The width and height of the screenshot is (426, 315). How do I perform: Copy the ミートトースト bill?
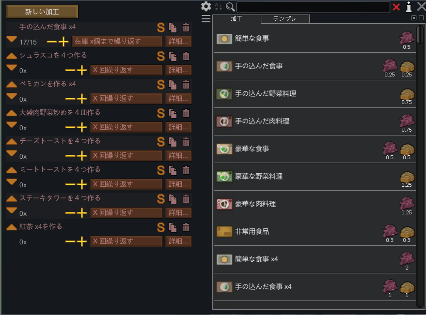coord(173,170)
